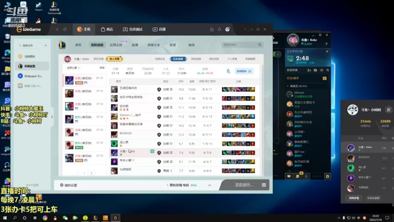Open Windows taskbar search

coord(15,218)
